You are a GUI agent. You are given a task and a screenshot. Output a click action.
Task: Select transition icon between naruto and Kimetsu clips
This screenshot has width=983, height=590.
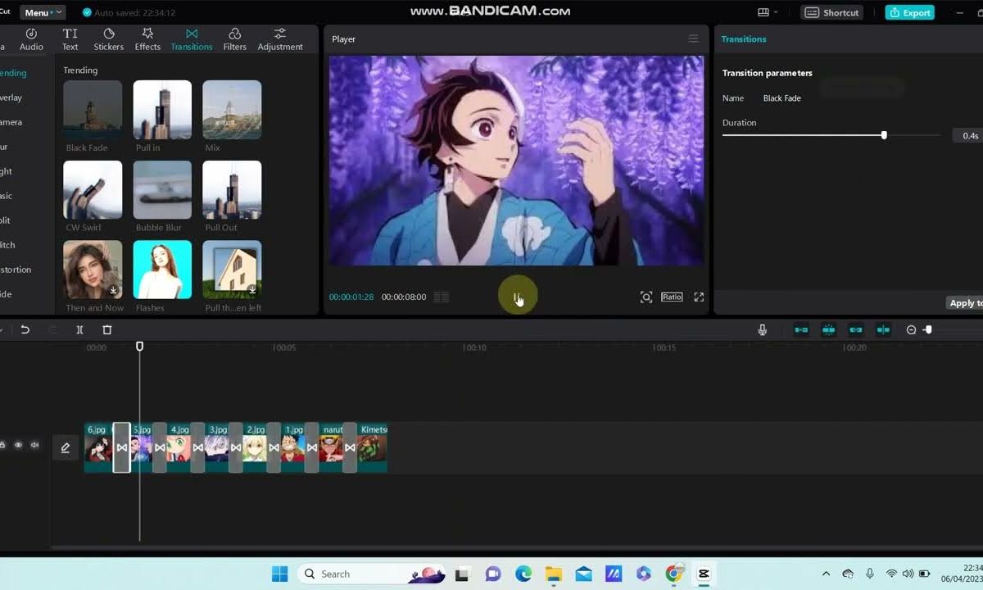[350, 447]
